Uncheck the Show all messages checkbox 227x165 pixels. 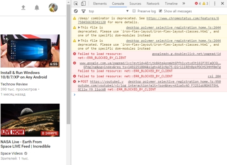160,11
